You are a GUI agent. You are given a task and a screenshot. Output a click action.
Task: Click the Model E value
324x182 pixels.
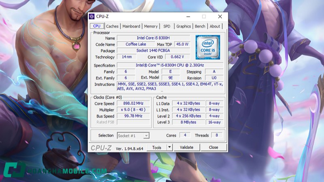(171, 72)
